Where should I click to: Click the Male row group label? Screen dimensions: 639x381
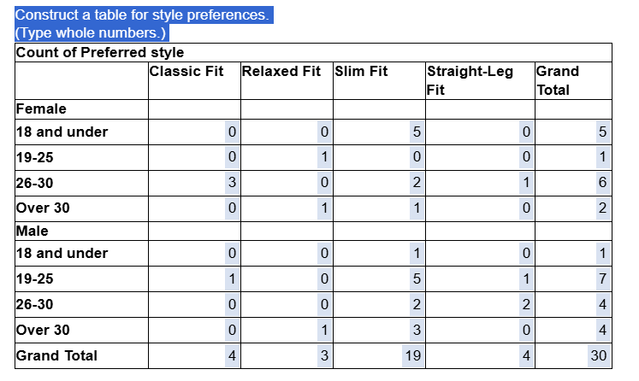[33, 231]
